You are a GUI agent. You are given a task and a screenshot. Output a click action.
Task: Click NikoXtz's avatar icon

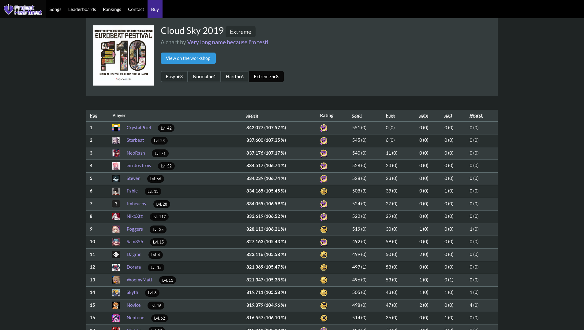pyautogui.click(x=116, y=217)
